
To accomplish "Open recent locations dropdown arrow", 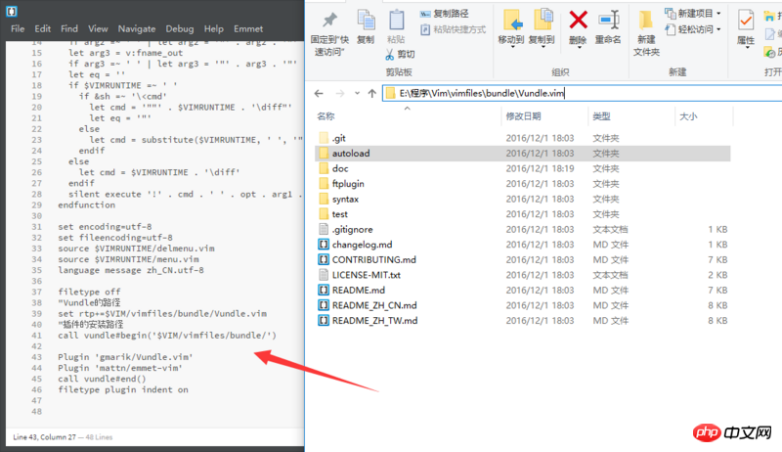I will tap(357, 93).
